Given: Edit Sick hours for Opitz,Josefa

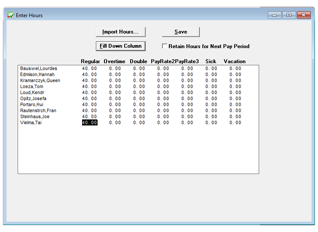Looking at the screenshot, I should pos(211,98).
